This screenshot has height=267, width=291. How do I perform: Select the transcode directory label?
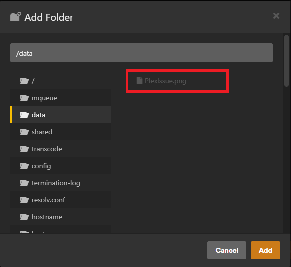click(47, 149)
